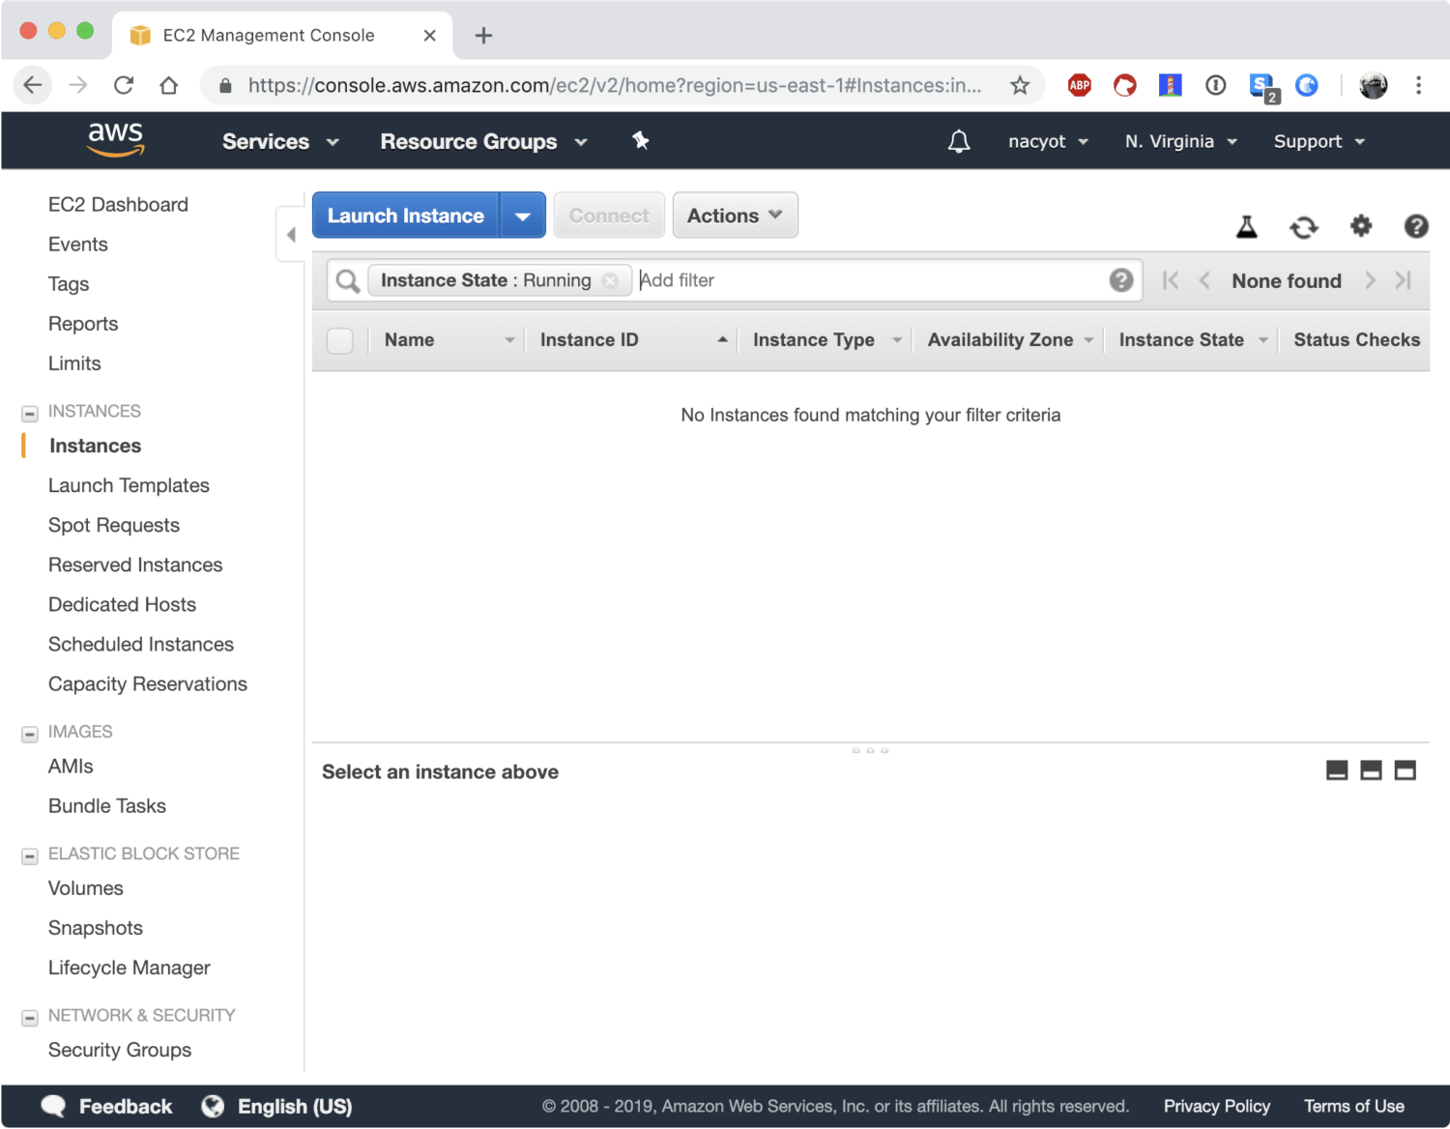Click the AWS logo home icon

point(116,140)
